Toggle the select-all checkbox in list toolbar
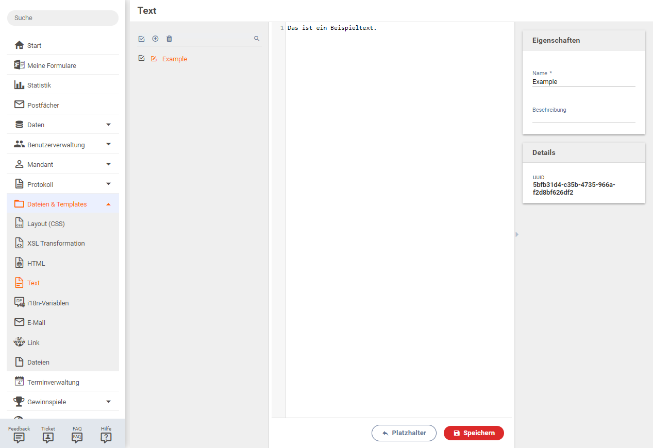The image size is (653, 448). [141, 39]
